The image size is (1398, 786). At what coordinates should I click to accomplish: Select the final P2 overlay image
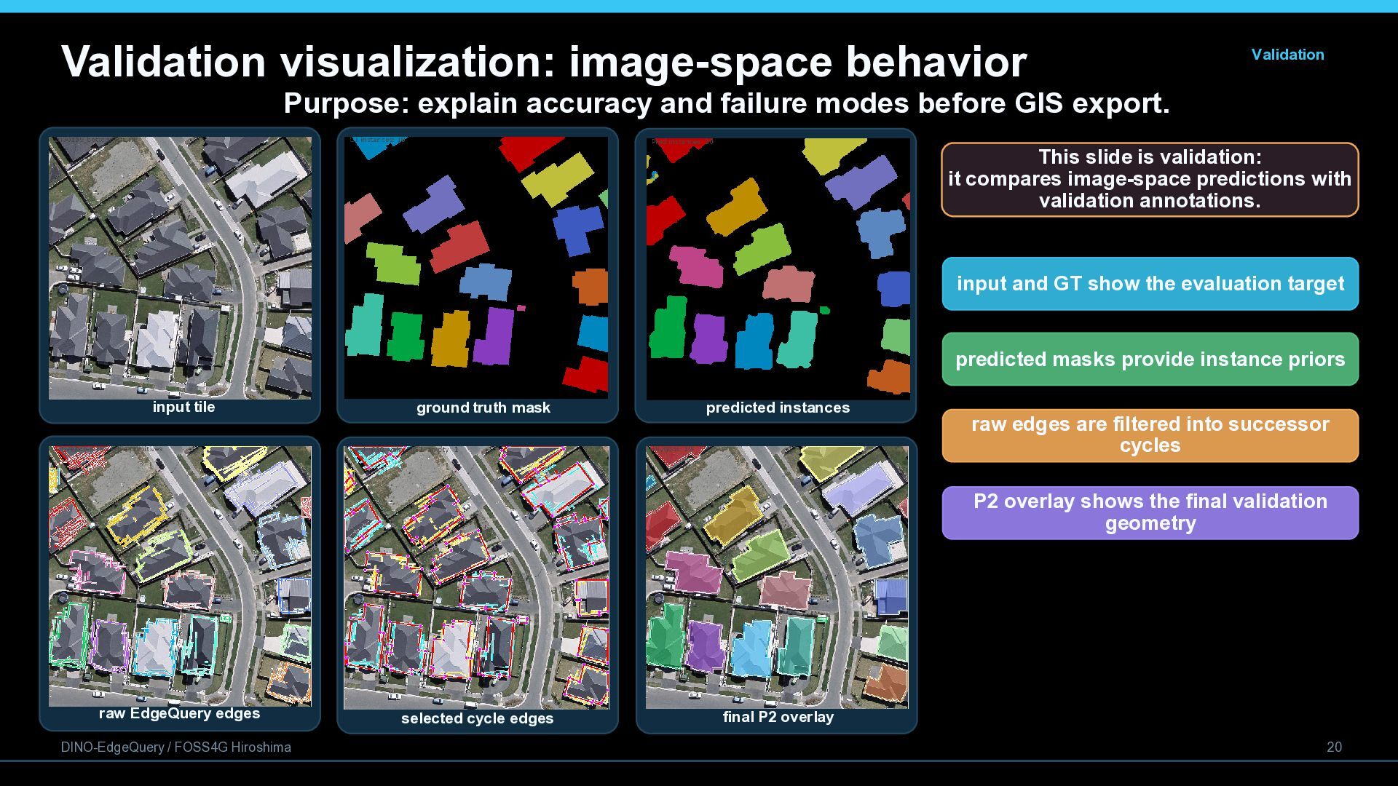click(777, 577)
